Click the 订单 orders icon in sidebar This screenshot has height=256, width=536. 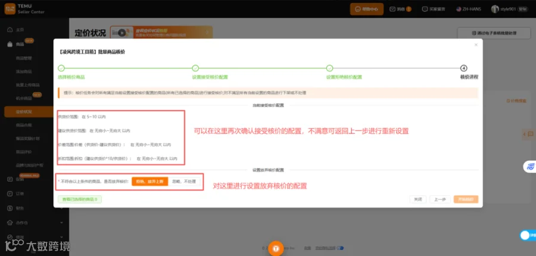pos(10,193)
